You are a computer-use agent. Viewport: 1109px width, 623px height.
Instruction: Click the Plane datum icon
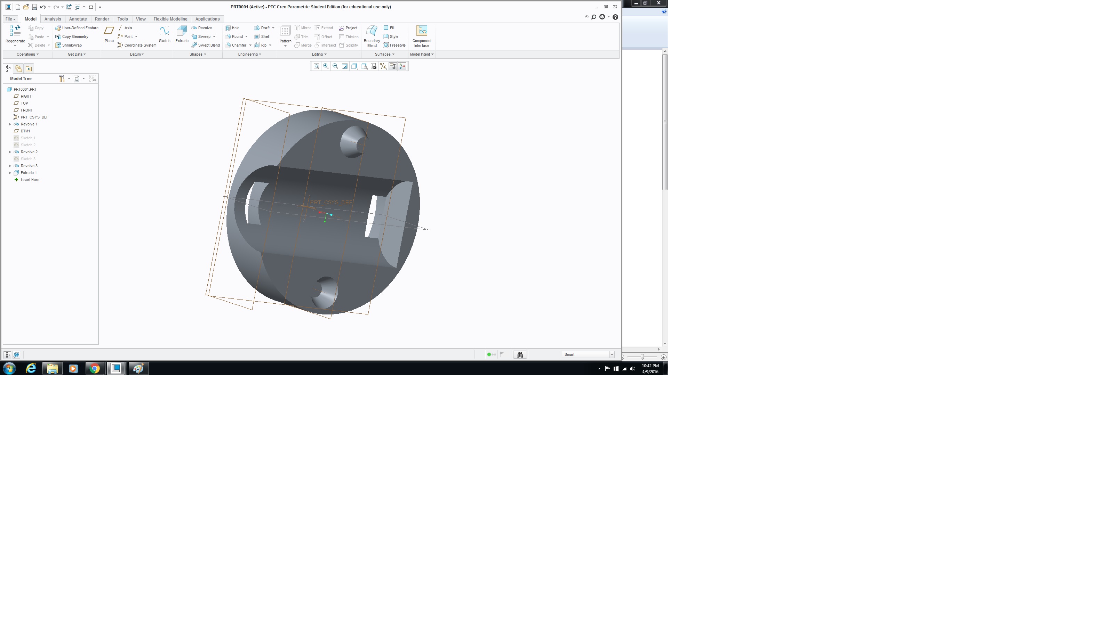click(109, 34)
